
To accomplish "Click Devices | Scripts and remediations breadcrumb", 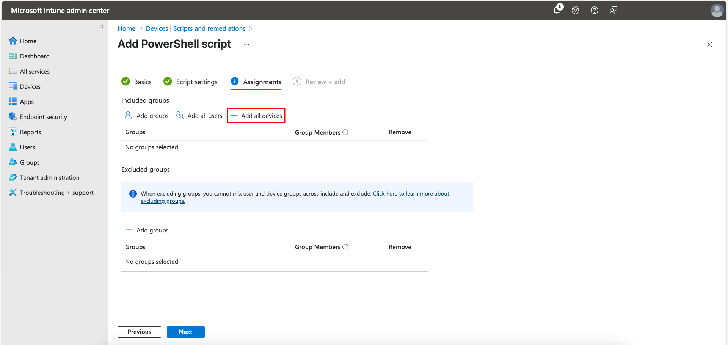I will click(196, 28).
